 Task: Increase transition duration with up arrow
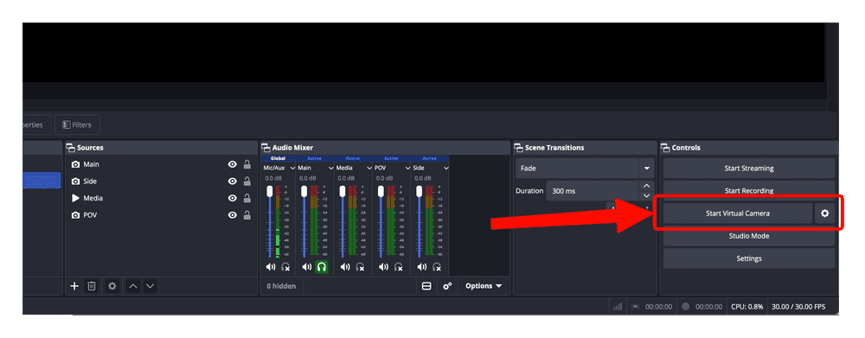[646, 186]
